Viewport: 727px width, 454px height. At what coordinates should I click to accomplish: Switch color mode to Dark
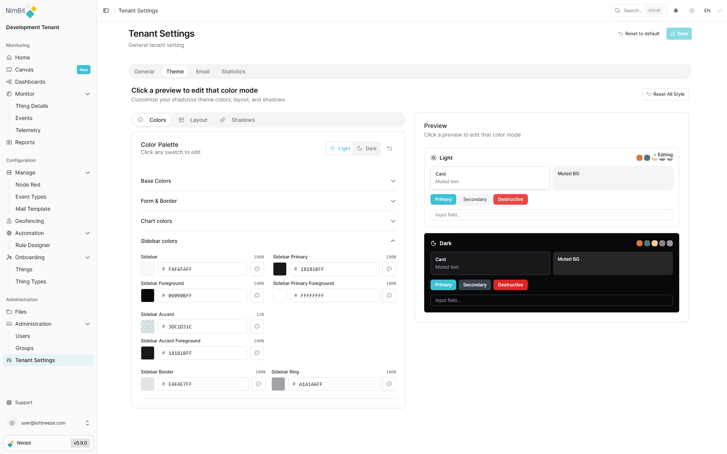[x=366, y=148]
